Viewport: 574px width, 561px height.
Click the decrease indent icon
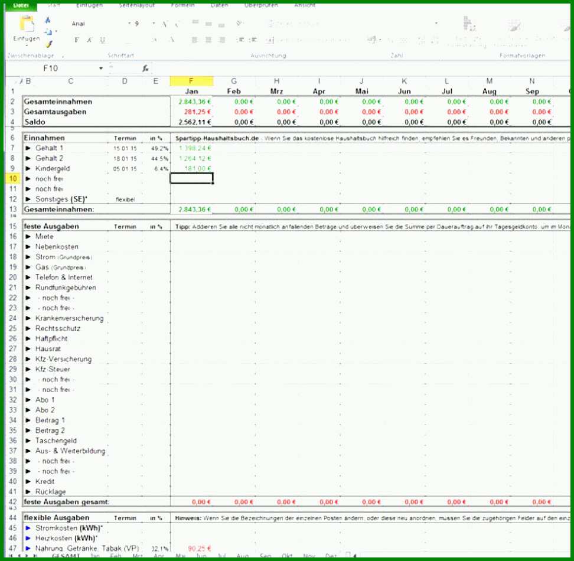(240, 40)
